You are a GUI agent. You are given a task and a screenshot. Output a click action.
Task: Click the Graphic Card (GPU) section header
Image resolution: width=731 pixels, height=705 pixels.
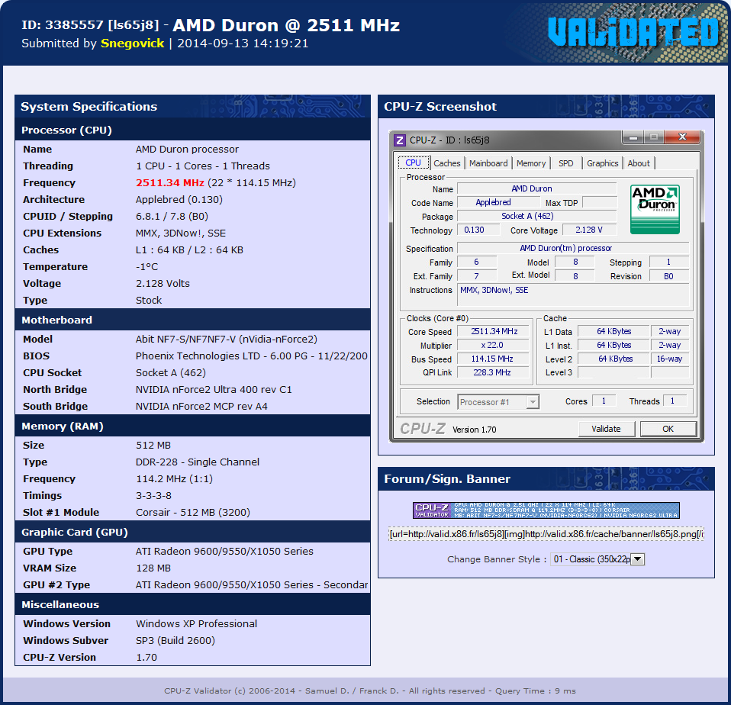pyautogui.click(x=192, y=532)
